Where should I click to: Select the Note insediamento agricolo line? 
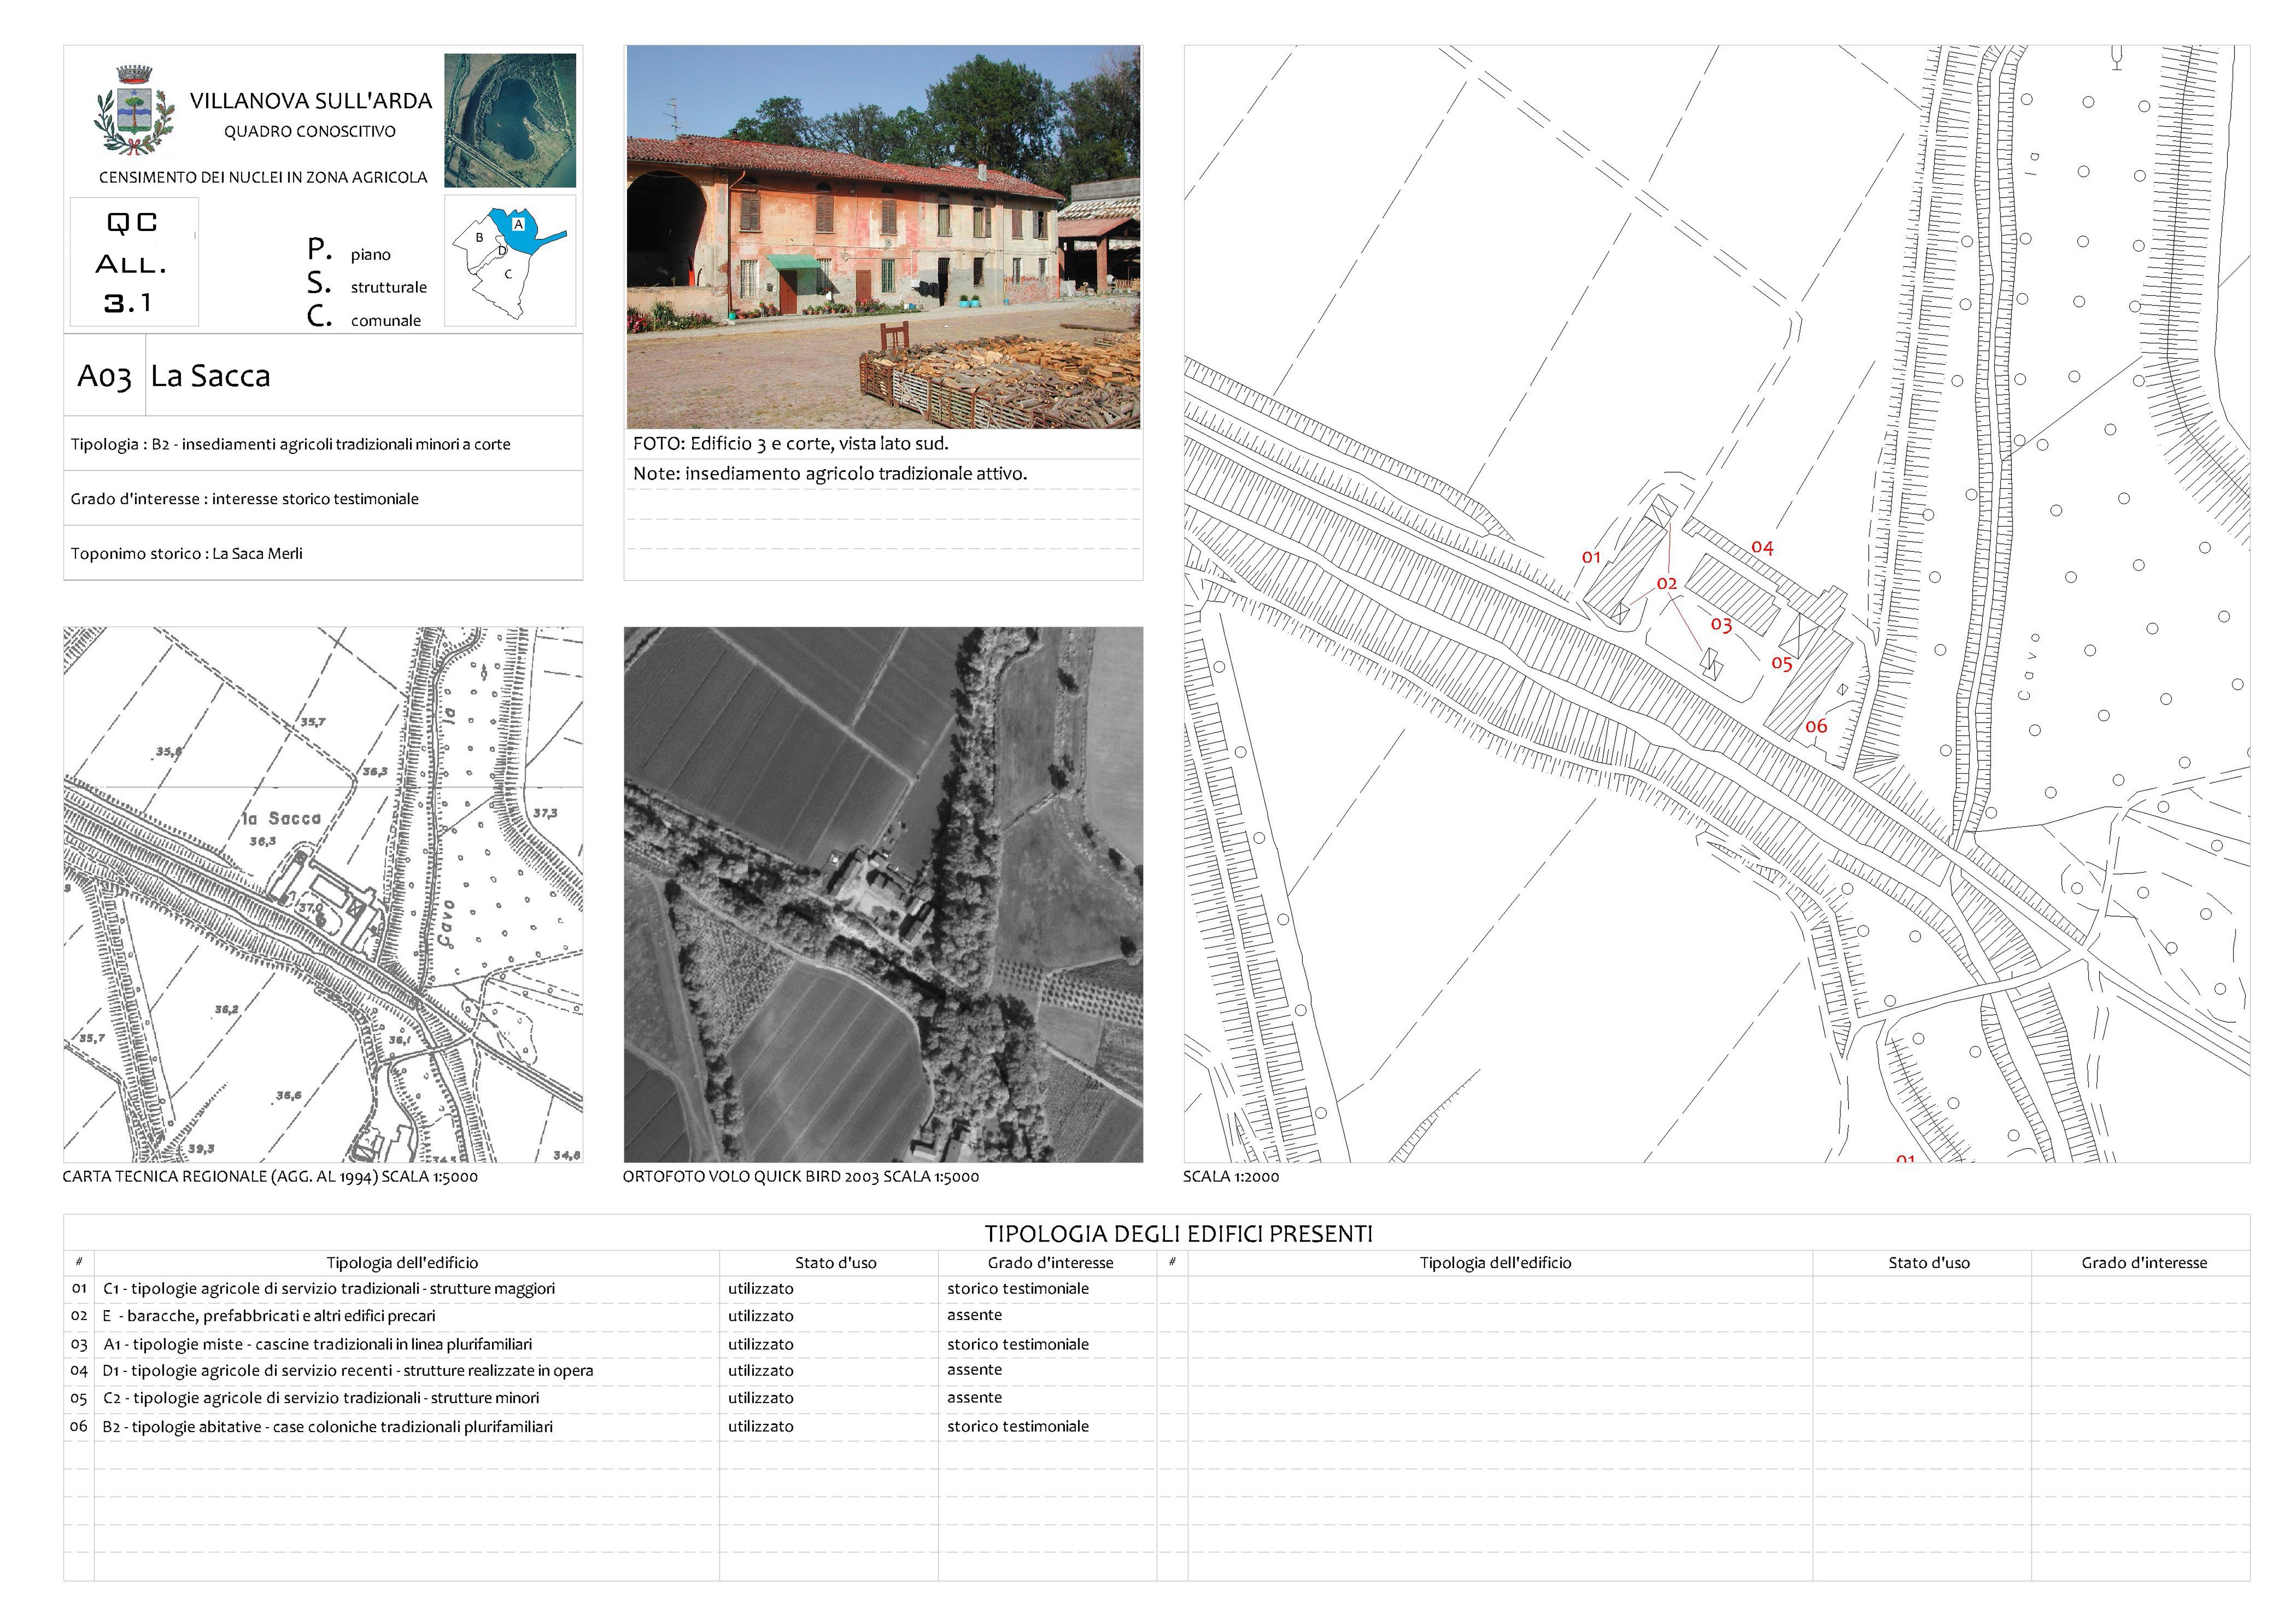[x=830, y=473]
